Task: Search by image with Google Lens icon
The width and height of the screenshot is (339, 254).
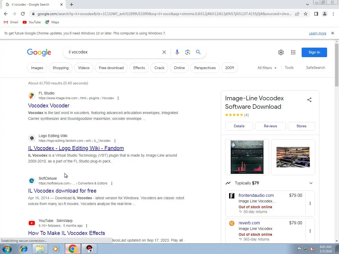Action: pos(188,52)
